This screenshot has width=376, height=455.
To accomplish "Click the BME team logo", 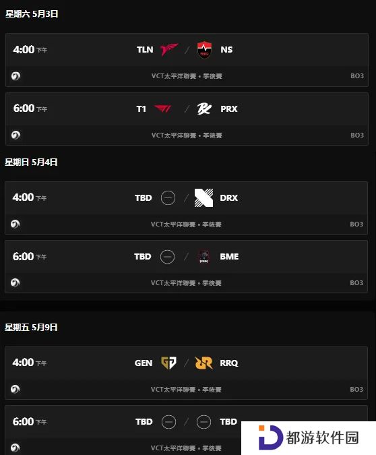I will 203,257.
